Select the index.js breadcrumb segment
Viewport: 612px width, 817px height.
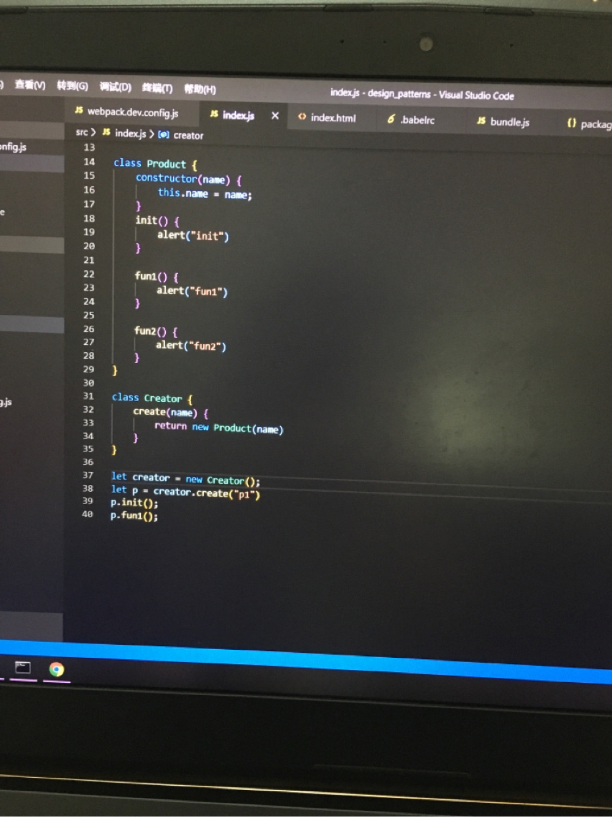pos(130,133)
